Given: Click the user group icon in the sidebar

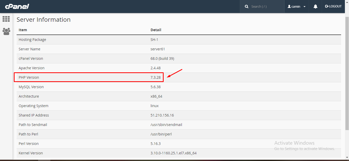Looking at the screenshot, I should pyautogui.click(x=6, y=31).
